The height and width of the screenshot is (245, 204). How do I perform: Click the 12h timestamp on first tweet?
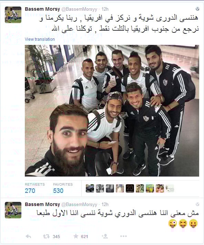[x=105, y=9]
